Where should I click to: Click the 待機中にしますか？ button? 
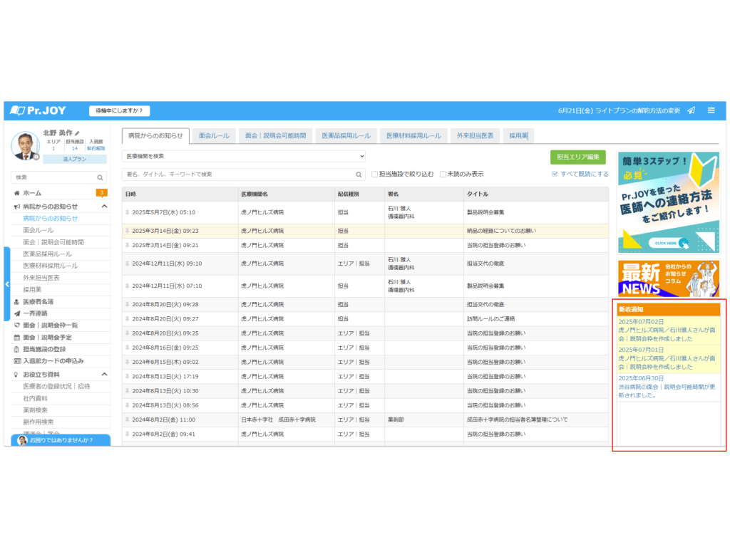coord(119,110)
